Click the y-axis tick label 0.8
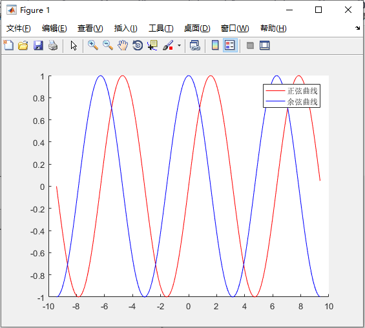 (x=39, y=98)
